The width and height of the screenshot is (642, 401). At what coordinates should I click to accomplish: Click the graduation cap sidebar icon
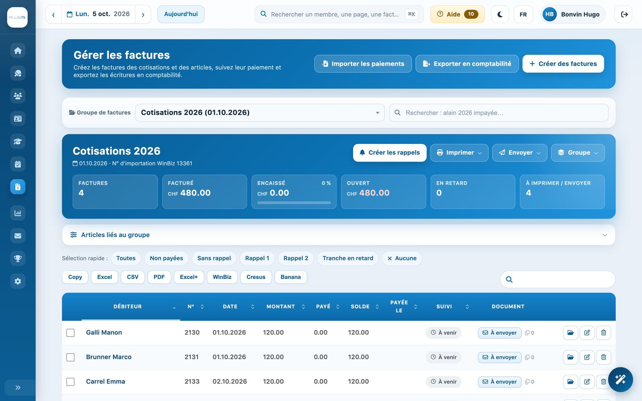[18, 141]
